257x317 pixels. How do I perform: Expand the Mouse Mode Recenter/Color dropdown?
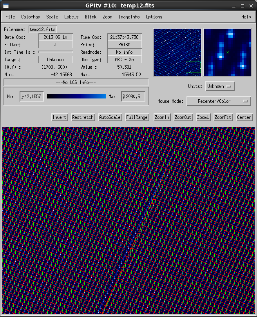219,101
